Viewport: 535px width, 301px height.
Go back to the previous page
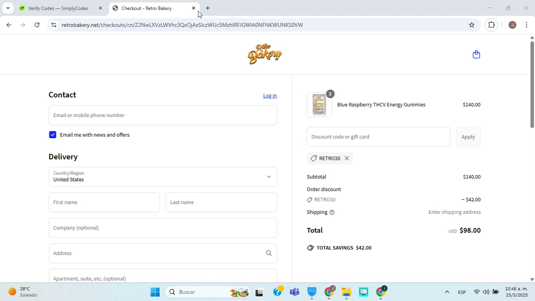tap(9, 25)
